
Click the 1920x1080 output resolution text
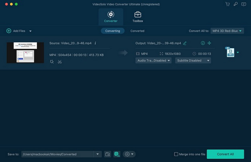(173, 54)
